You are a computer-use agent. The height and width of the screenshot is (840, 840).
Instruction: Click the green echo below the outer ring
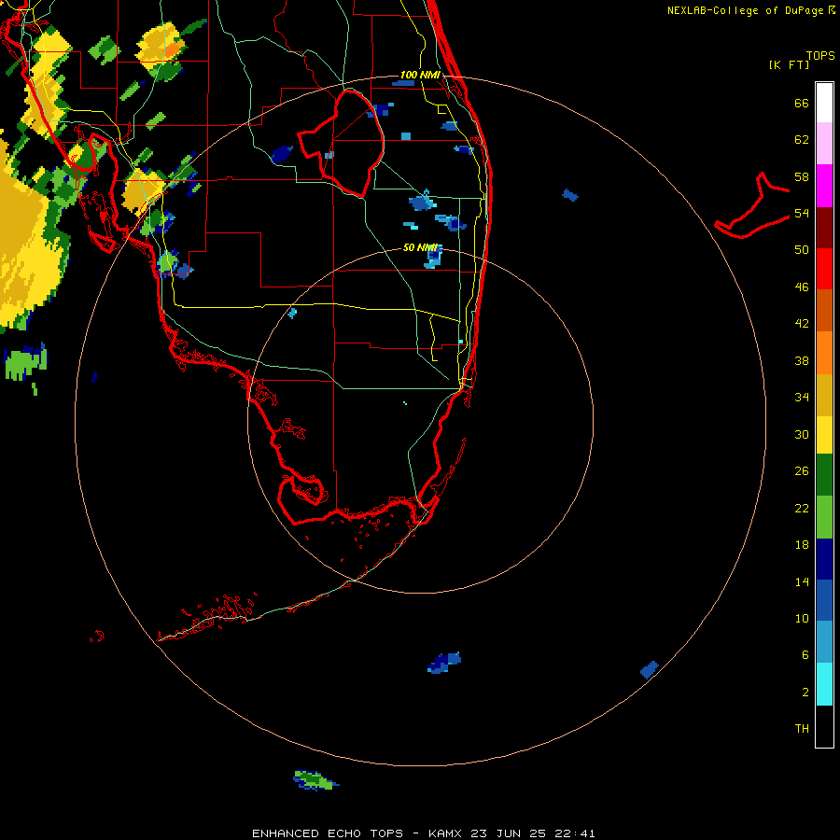click(315, 780)
